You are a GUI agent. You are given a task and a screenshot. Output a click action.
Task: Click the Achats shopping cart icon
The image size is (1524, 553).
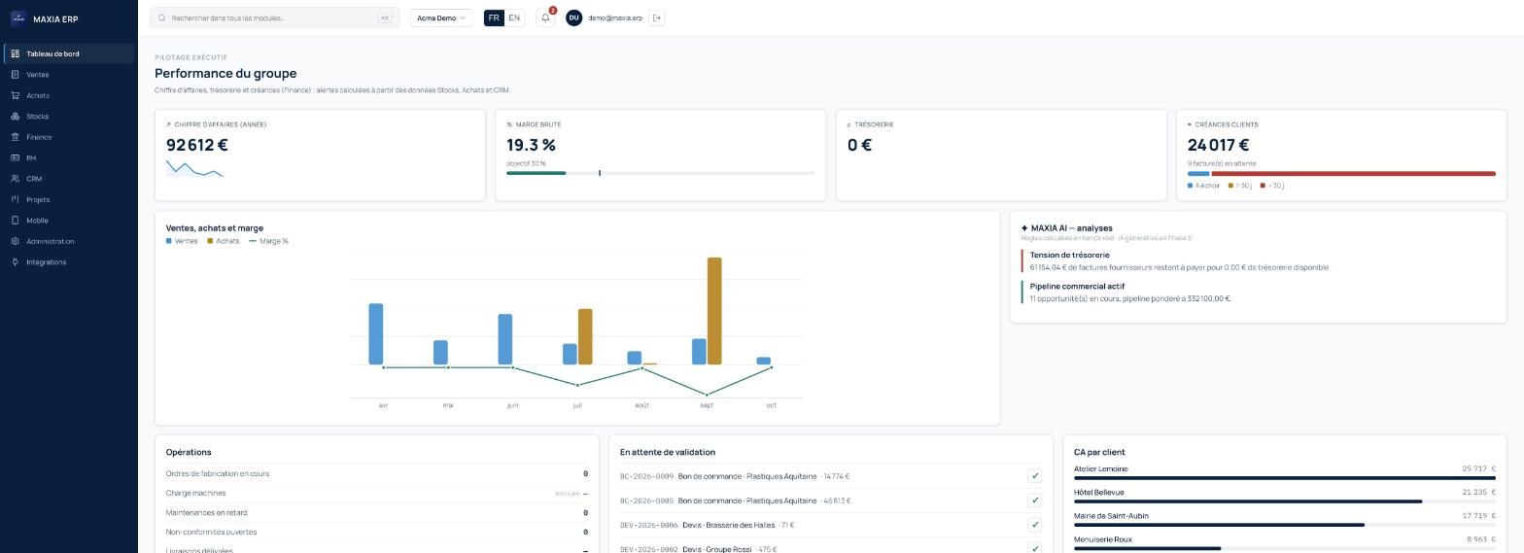click(x=16, y=95)
